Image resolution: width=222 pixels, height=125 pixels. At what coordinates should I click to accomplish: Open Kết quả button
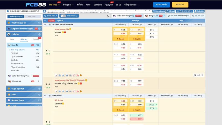point(171,11)
